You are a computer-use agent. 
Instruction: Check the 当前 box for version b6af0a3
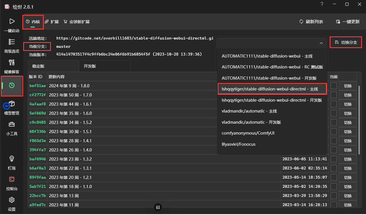[x=334, y=168]
